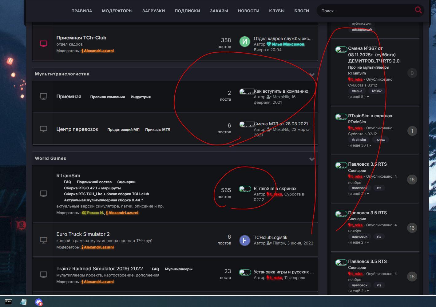
Task: Open the Discord icon in the taskbar
Action: coord(39,302)
